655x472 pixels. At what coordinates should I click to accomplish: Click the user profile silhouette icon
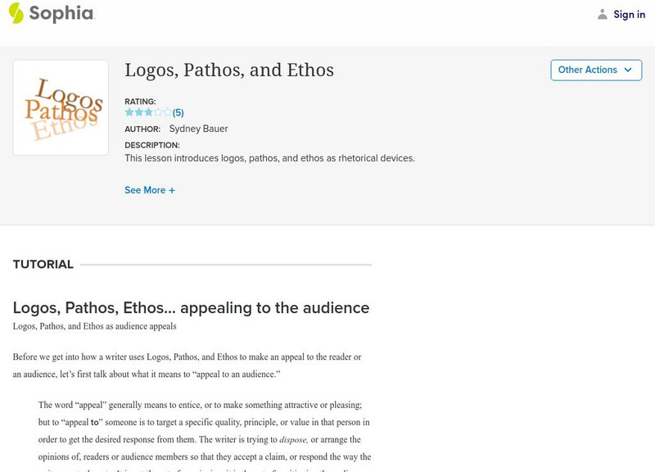(x=603, y=14)
